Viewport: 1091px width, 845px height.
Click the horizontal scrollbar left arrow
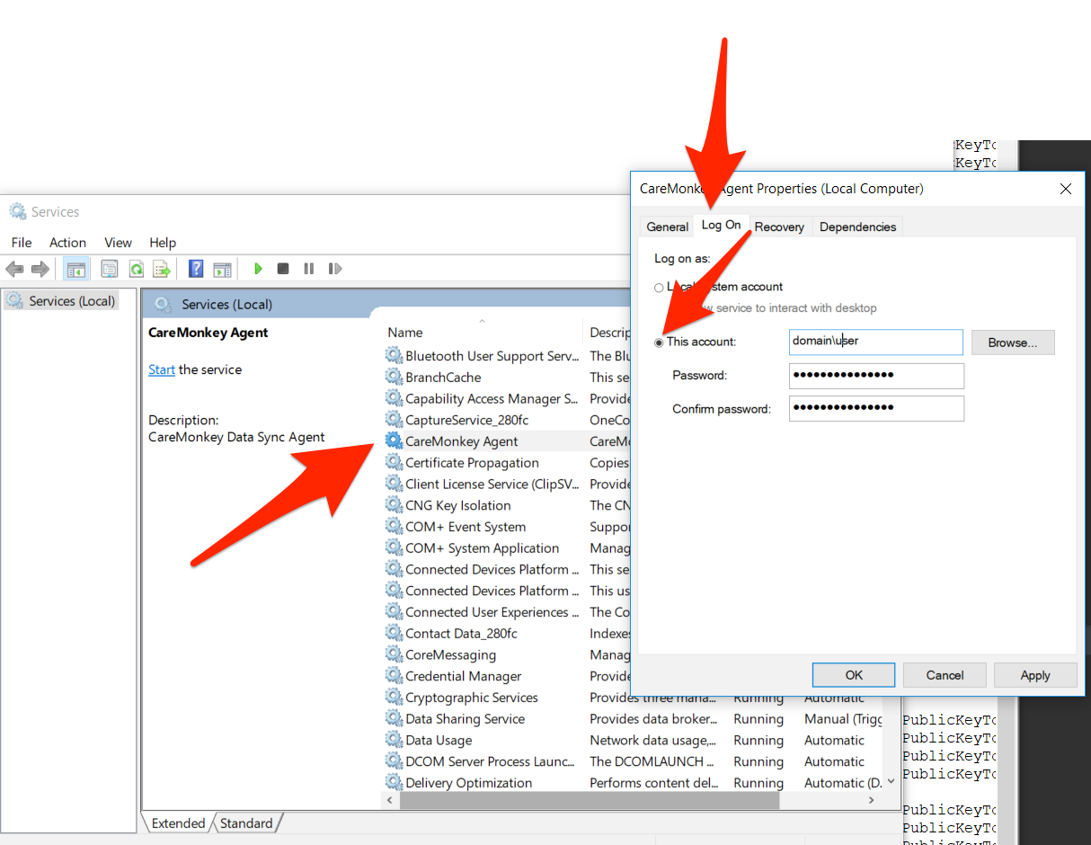coord(391,800)
